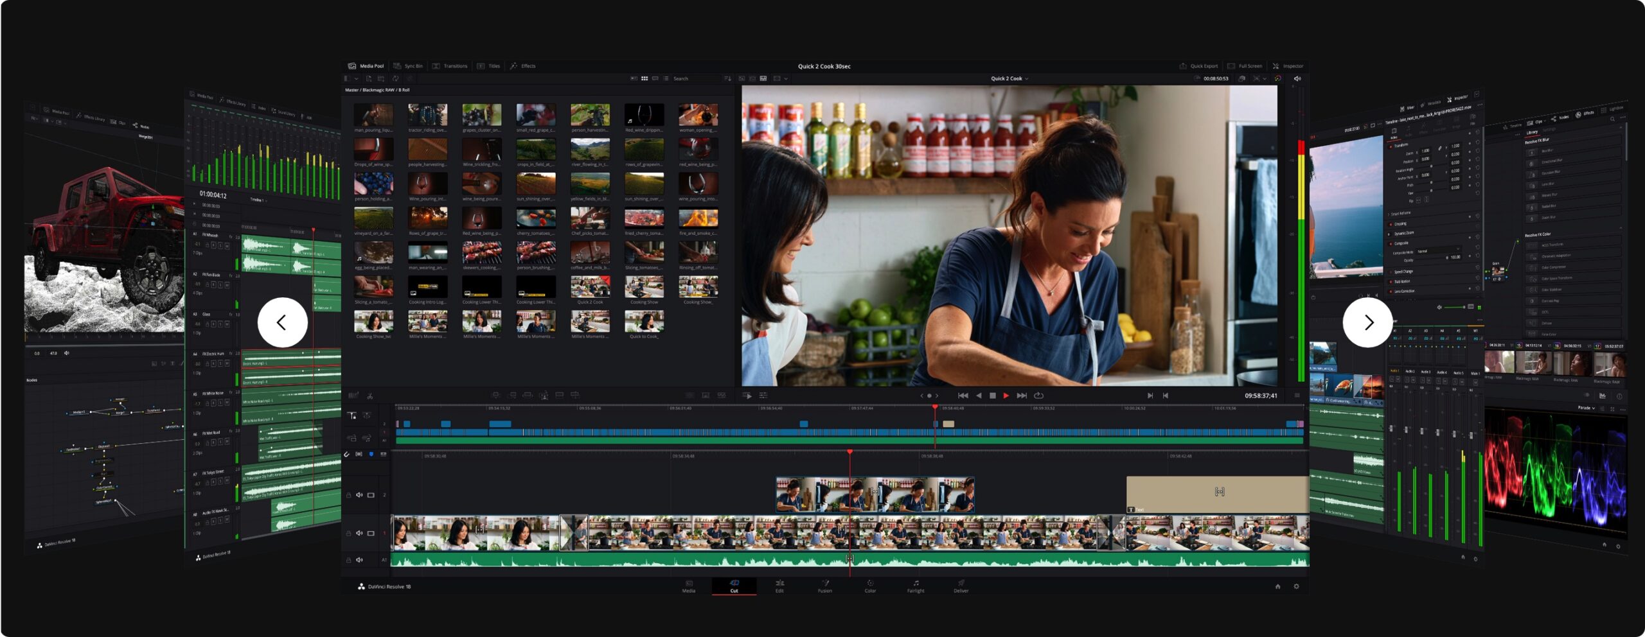
Task: Click the Quick Export button
Action: (1204, 65)
